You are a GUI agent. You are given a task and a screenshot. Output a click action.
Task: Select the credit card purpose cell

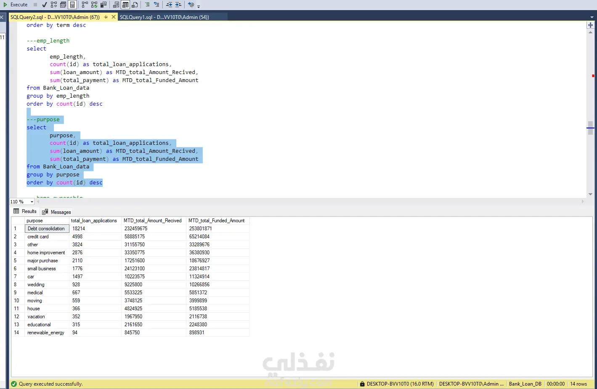point(47,237)
